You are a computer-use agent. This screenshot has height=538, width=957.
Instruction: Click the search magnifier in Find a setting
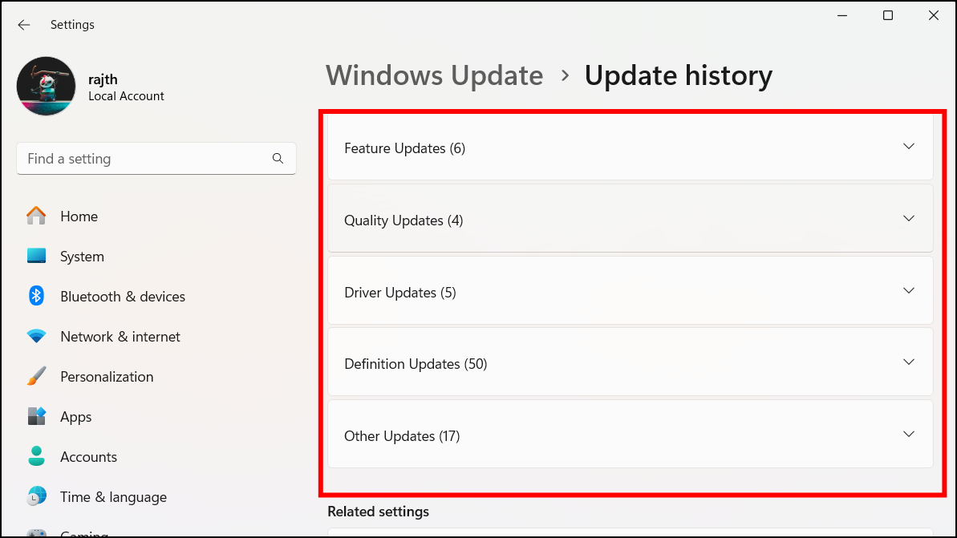tap(278, 159)
